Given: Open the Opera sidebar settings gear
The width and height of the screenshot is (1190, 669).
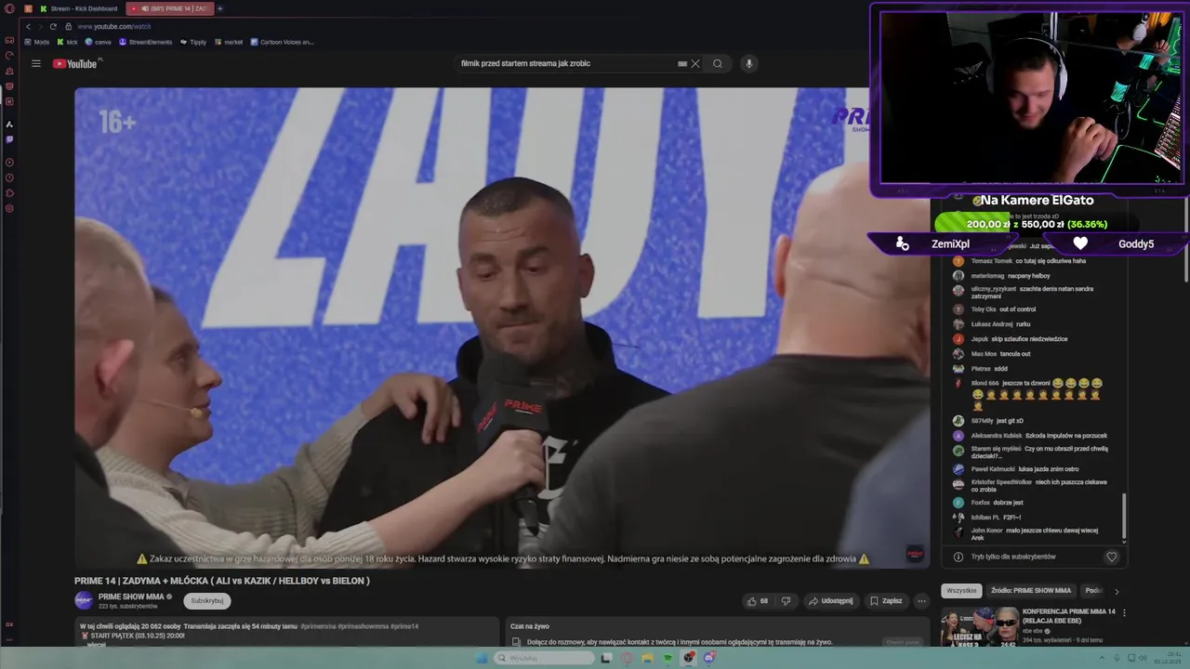Looking at the screenshot, I should click(9, 208).
